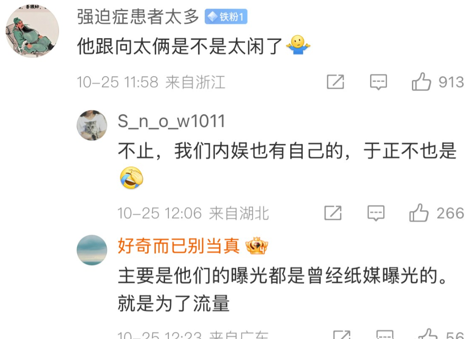
Task: Visit the S_n_o_w1011 username link
Action: point(171,121)
